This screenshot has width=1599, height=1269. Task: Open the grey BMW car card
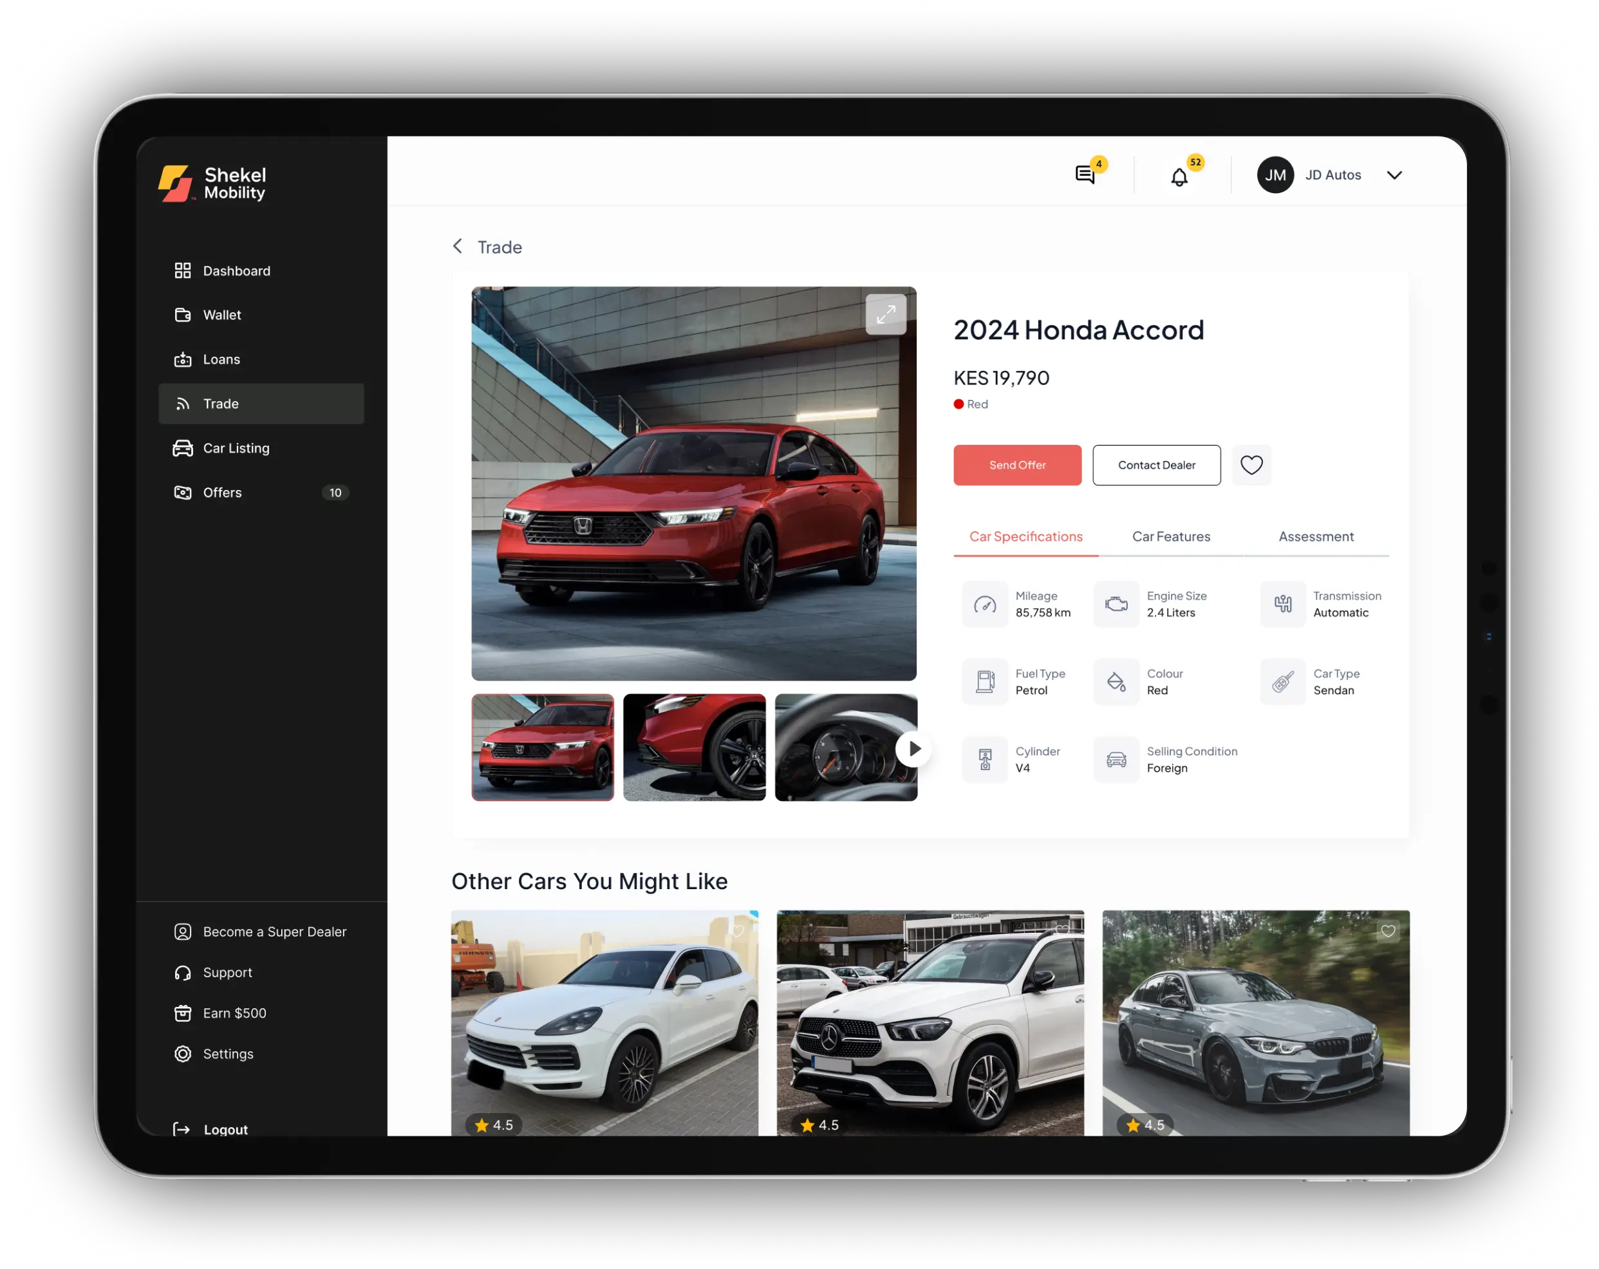pos(1256,1023)
